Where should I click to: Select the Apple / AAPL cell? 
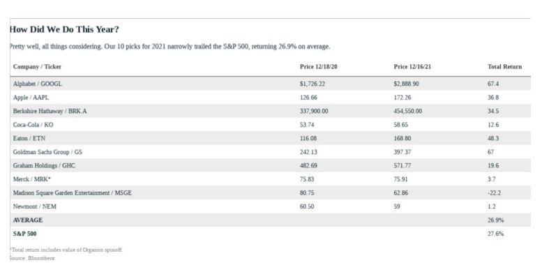tap(31, 98)
